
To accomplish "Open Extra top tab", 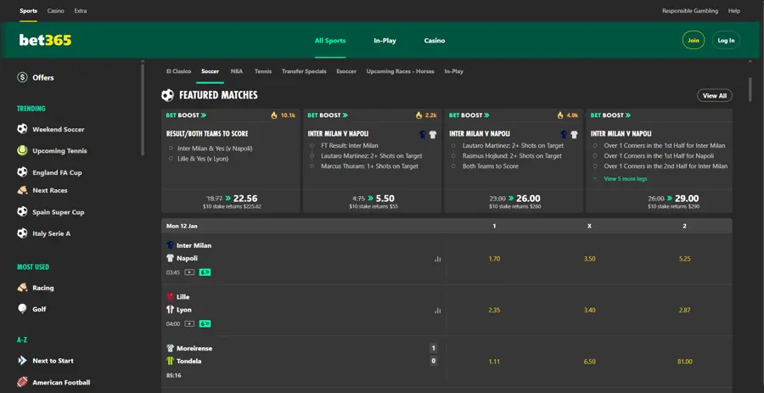I will [x=81, y=11].
